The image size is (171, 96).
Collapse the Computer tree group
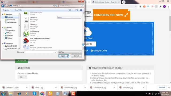(x=3, y=43)
